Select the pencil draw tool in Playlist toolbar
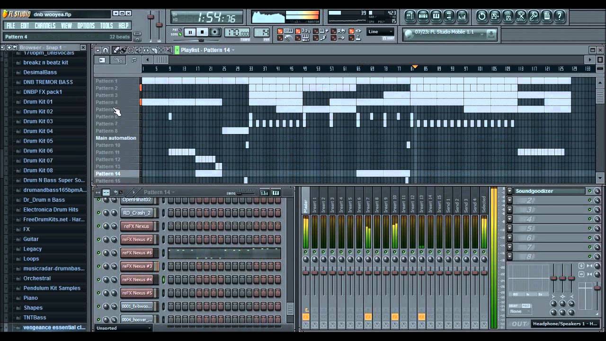This screenshot has width=606, height=341. pyautogui.click(x=116, y=50)
